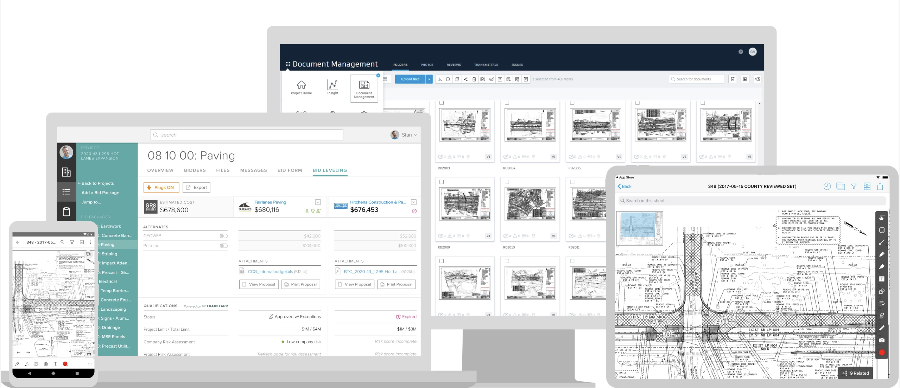Screen dimensions: 900x388
Task: Switch to REVIEWS tab
Action: click(x=454, y=65)
